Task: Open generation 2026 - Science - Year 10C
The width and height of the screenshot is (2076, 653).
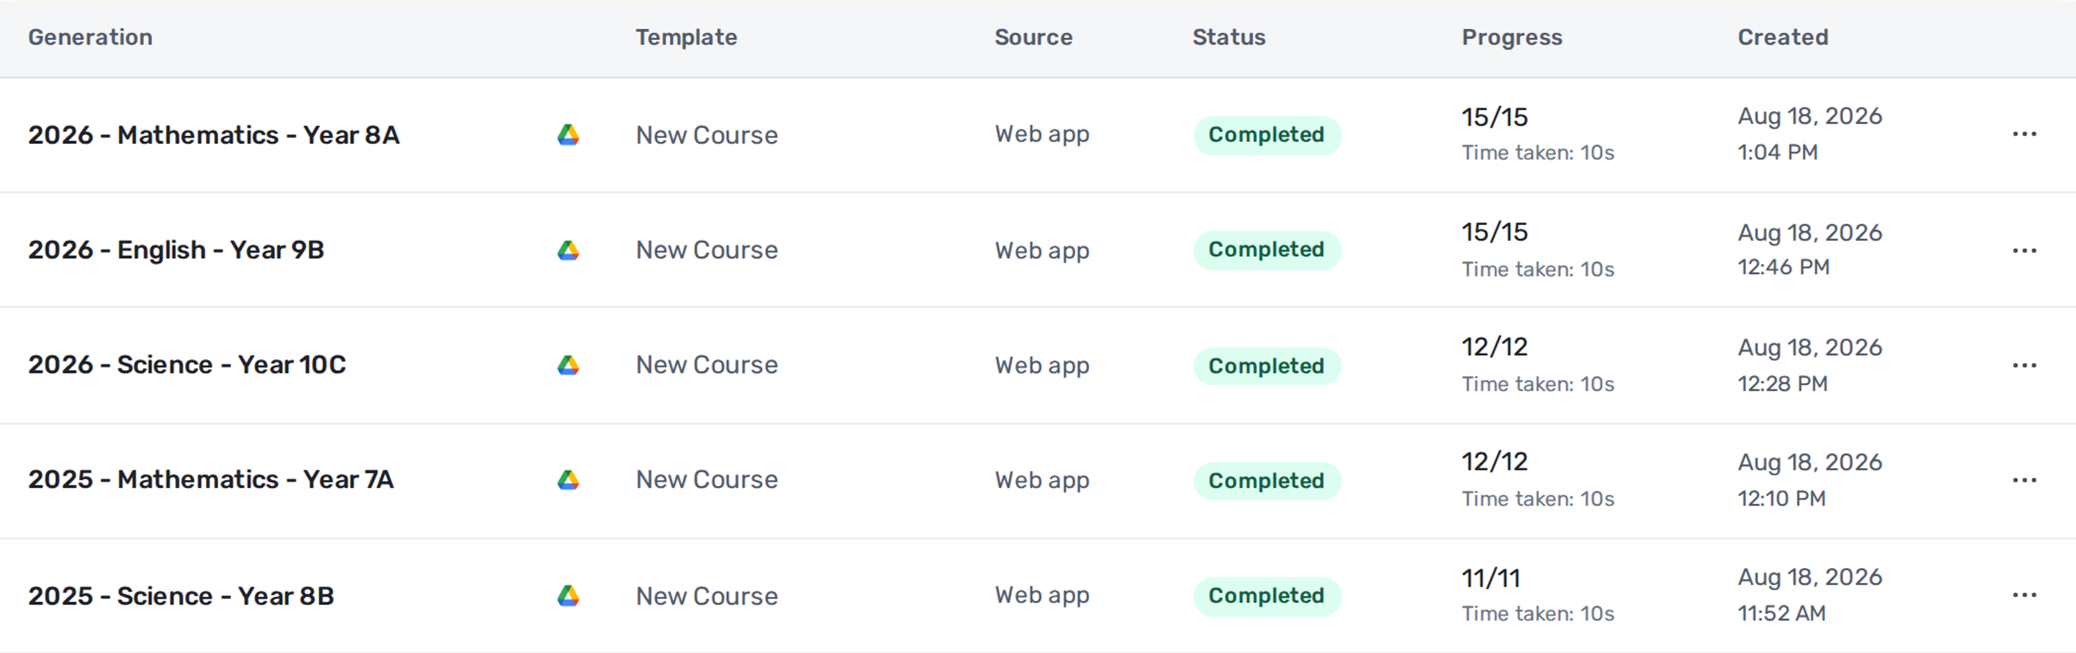Action: (187, 364)
